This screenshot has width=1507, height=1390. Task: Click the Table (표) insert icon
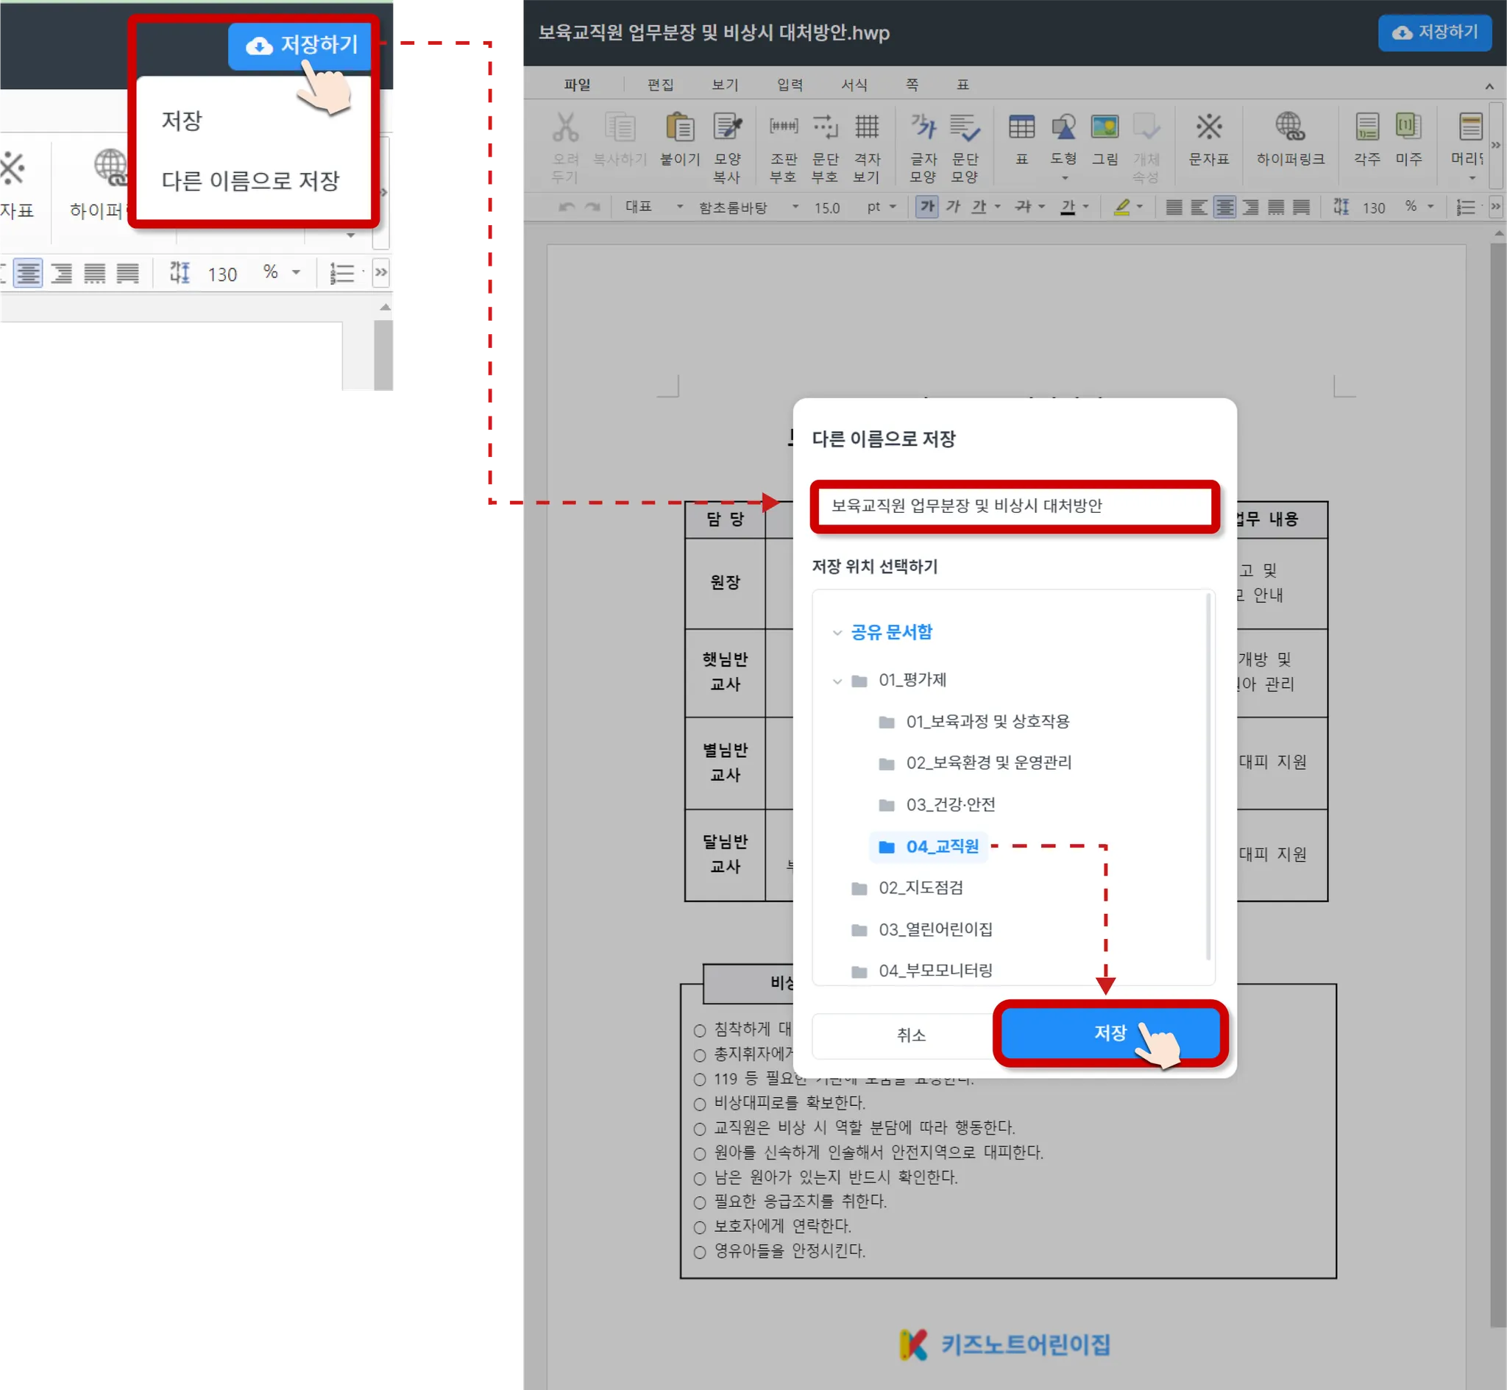click(1021, 128)
